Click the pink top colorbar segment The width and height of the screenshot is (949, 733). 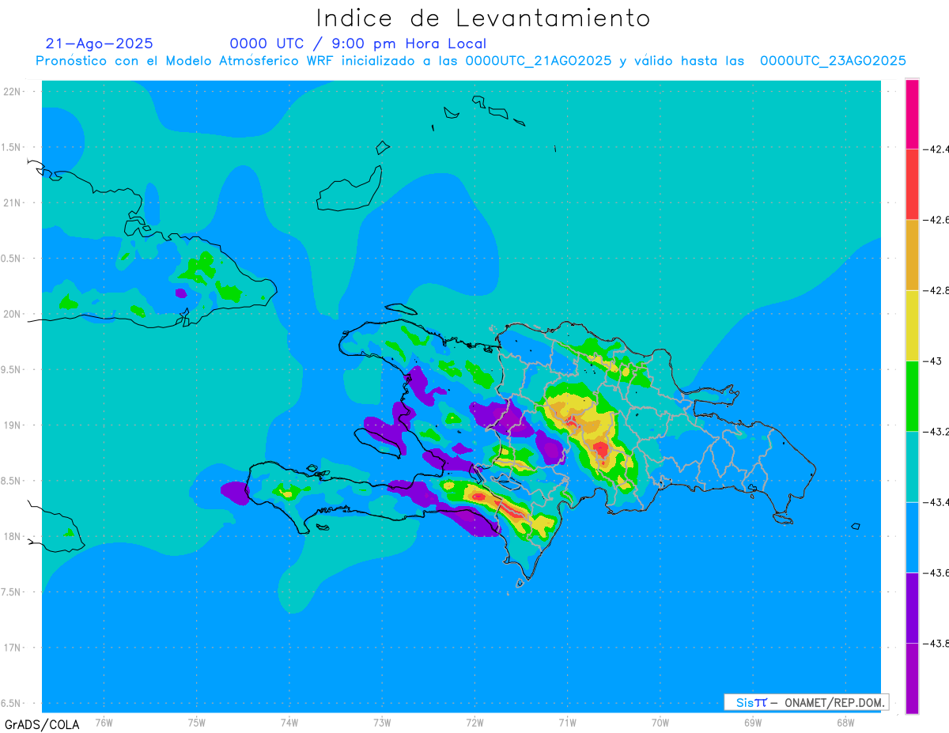click(x=912, y=114)
